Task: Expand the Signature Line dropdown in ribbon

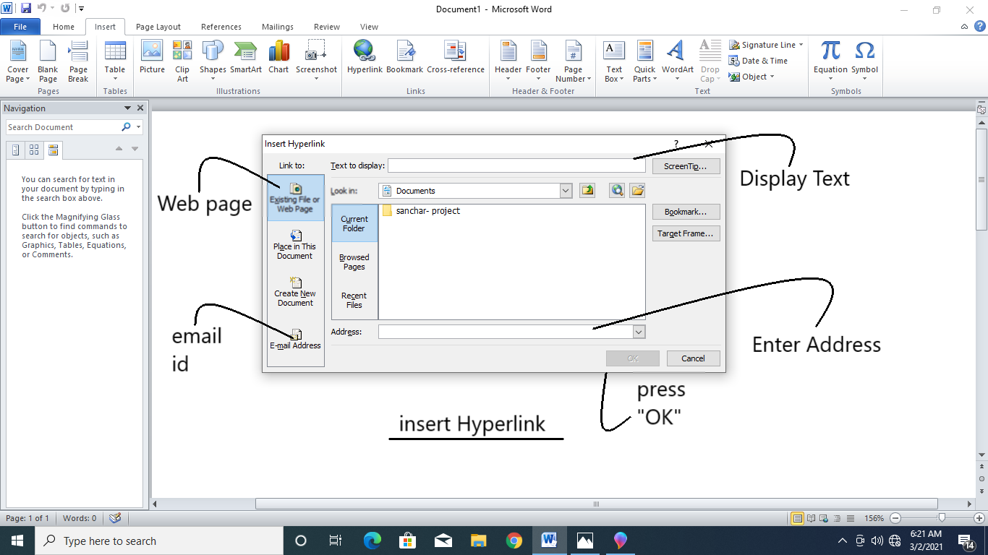Action: tap(801, 45)
